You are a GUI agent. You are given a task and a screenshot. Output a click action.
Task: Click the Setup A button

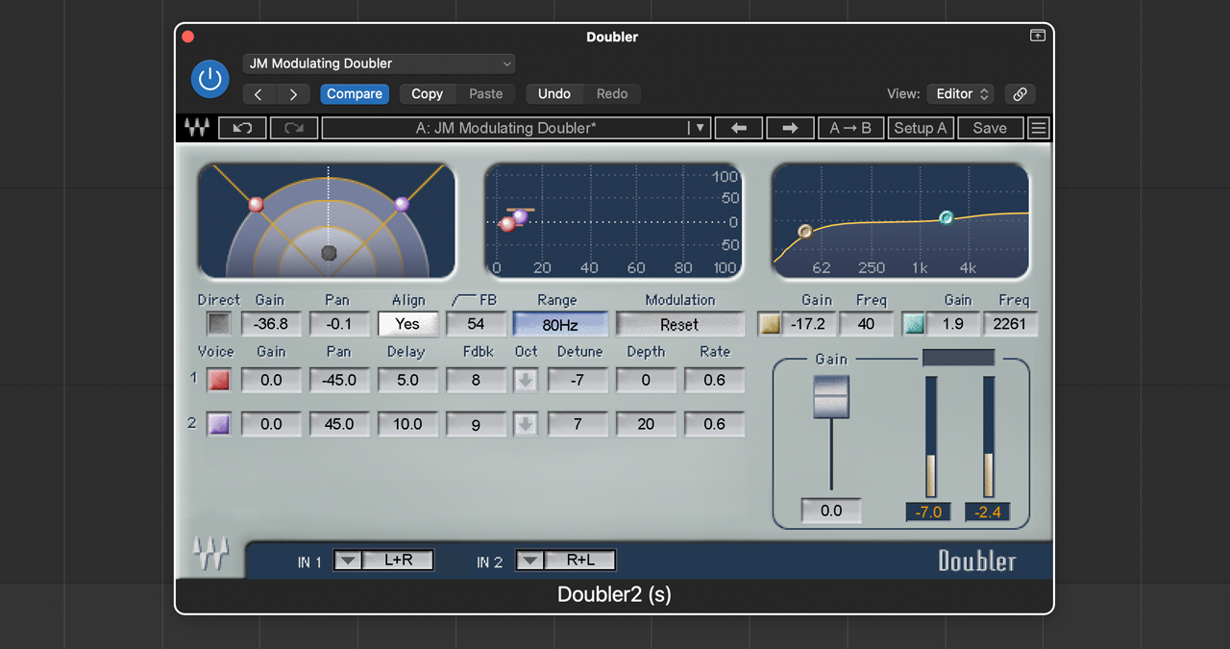[x=921, y=128]
